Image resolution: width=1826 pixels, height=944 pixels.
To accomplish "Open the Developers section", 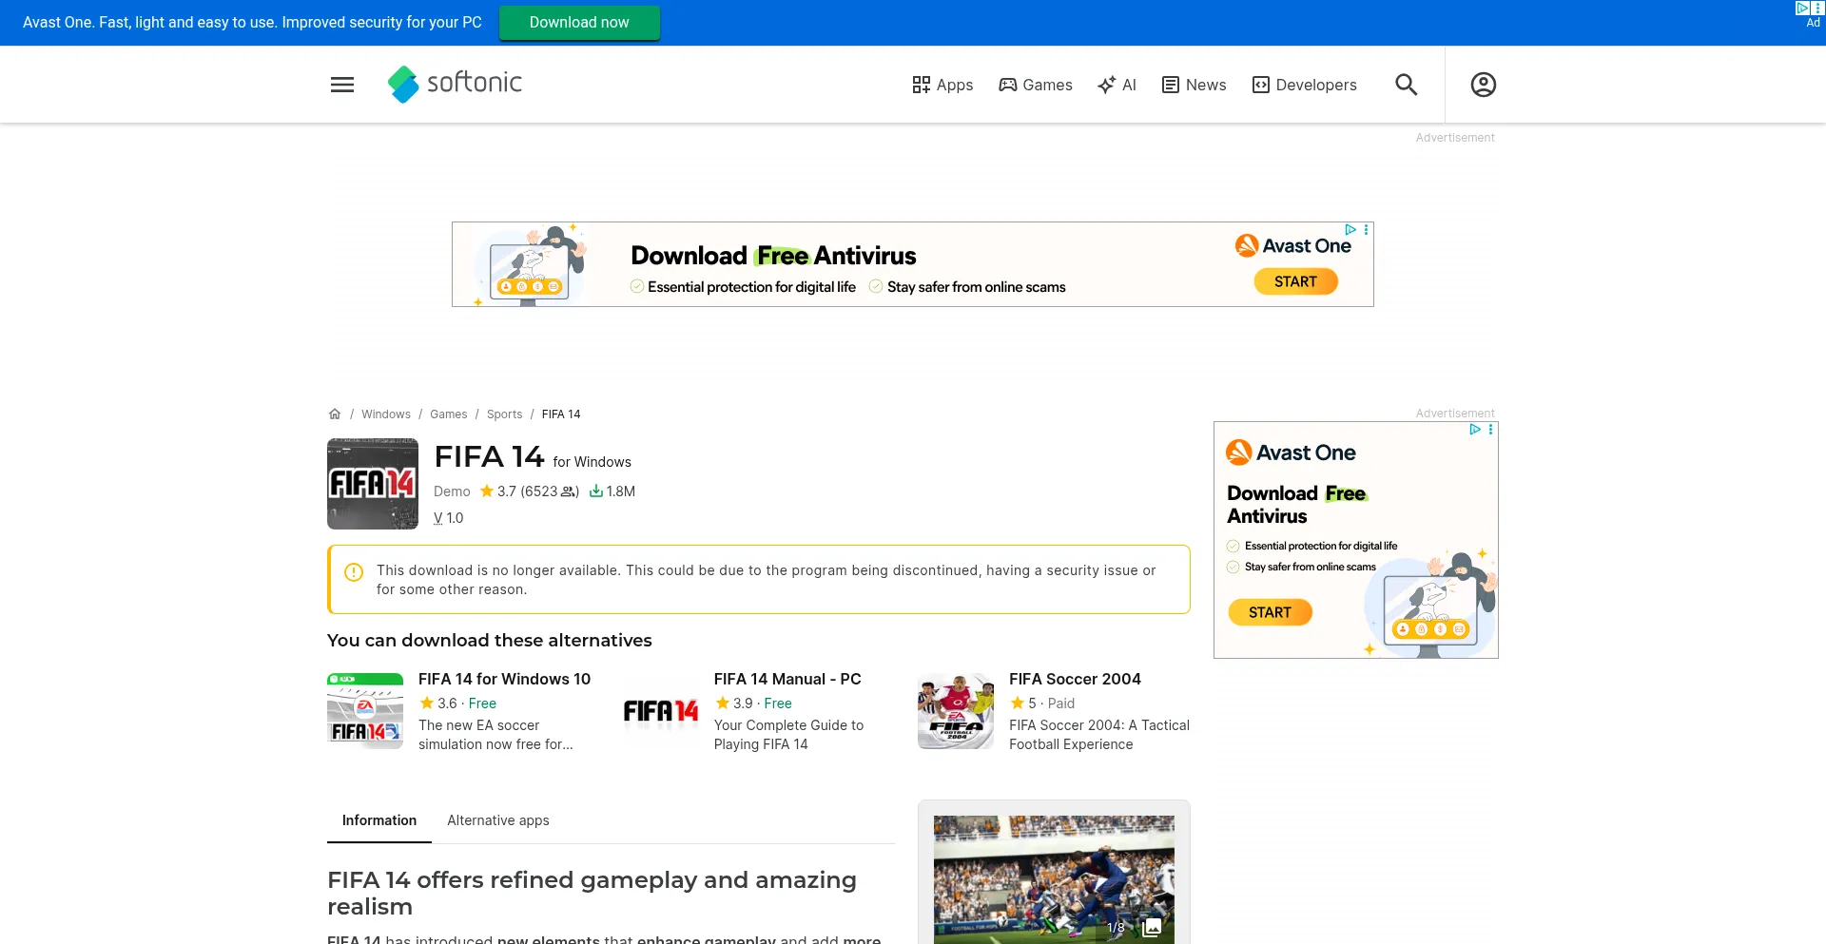I will (x=1305, y=85).
